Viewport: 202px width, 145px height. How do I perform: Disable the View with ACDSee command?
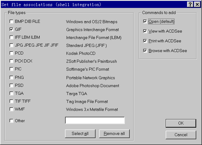click(x=145, y=31)
